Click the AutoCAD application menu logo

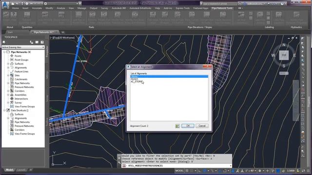[5, 5]
